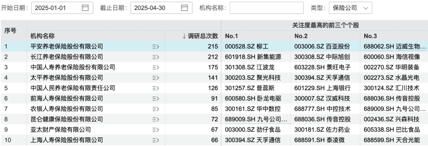Open detail list icon for 太平养老保险股份有限公司
The image size is (428, 146).
pyautogui.click(x=156, y=78)
